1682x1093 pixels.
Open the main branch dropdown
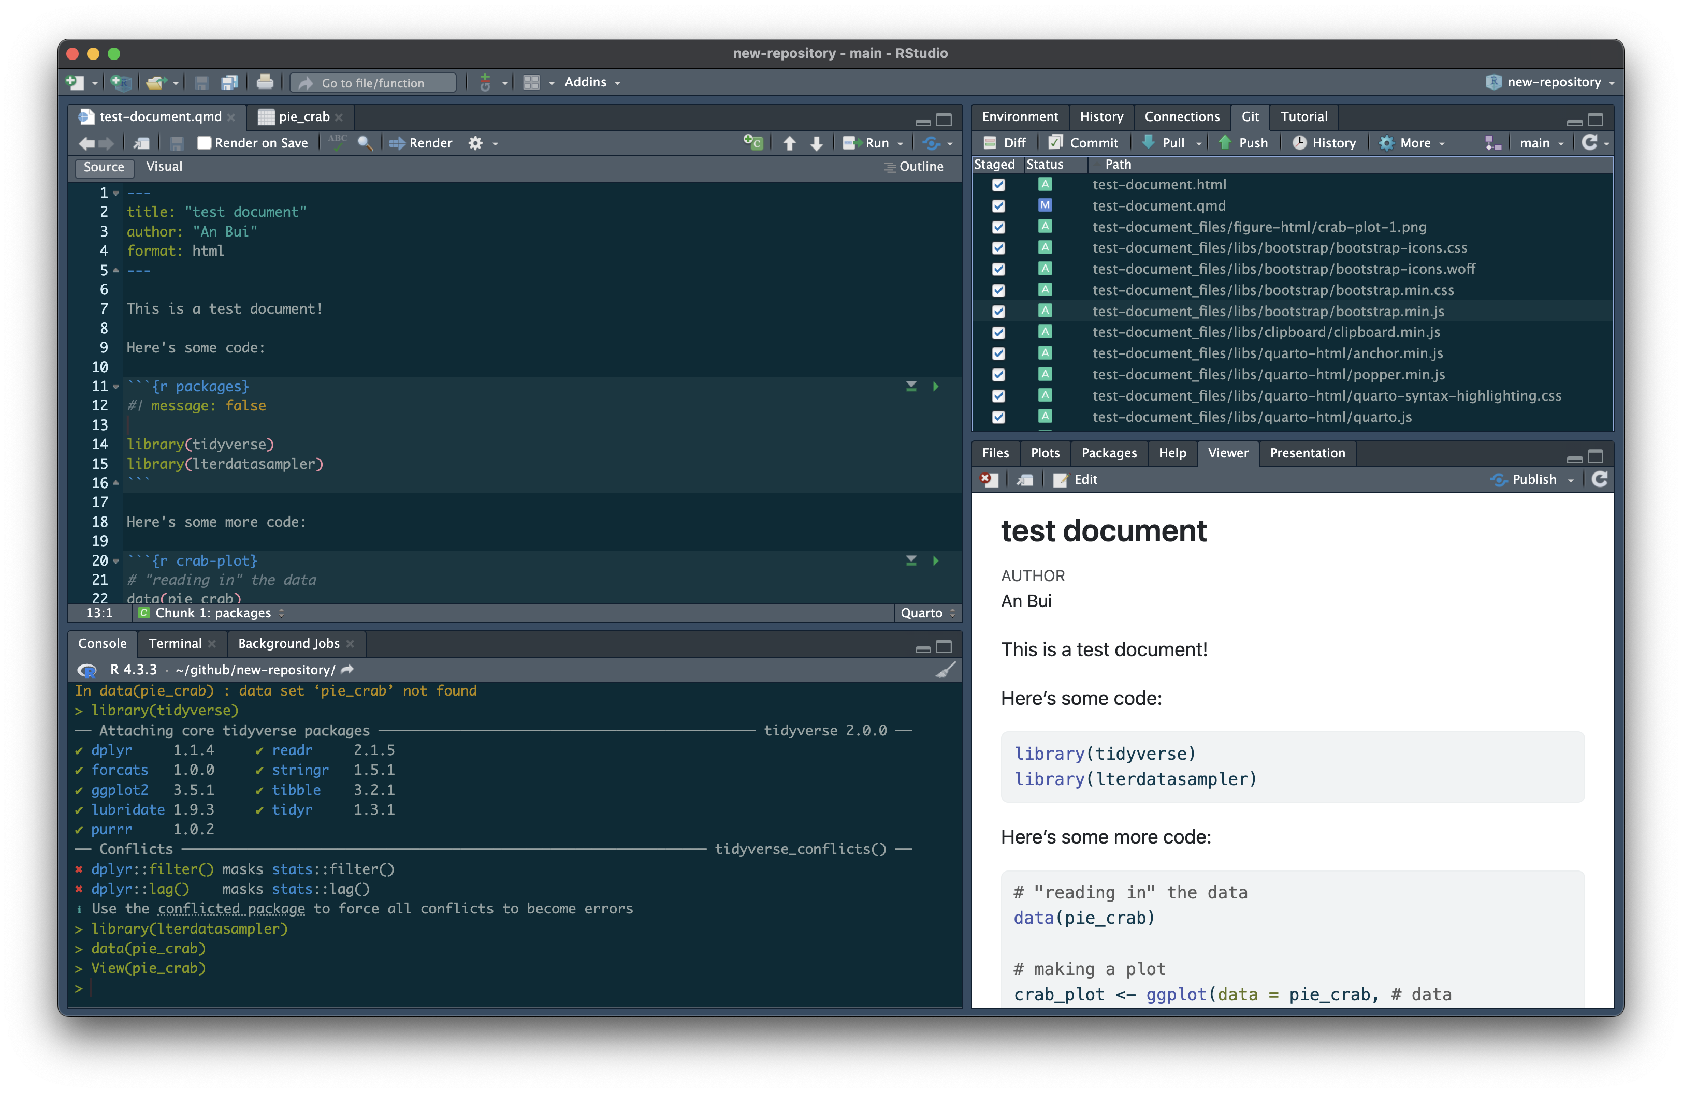[x=1541, y=143]
